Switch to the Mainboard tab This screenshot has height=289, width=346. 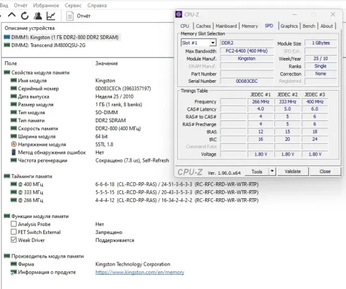226,26
